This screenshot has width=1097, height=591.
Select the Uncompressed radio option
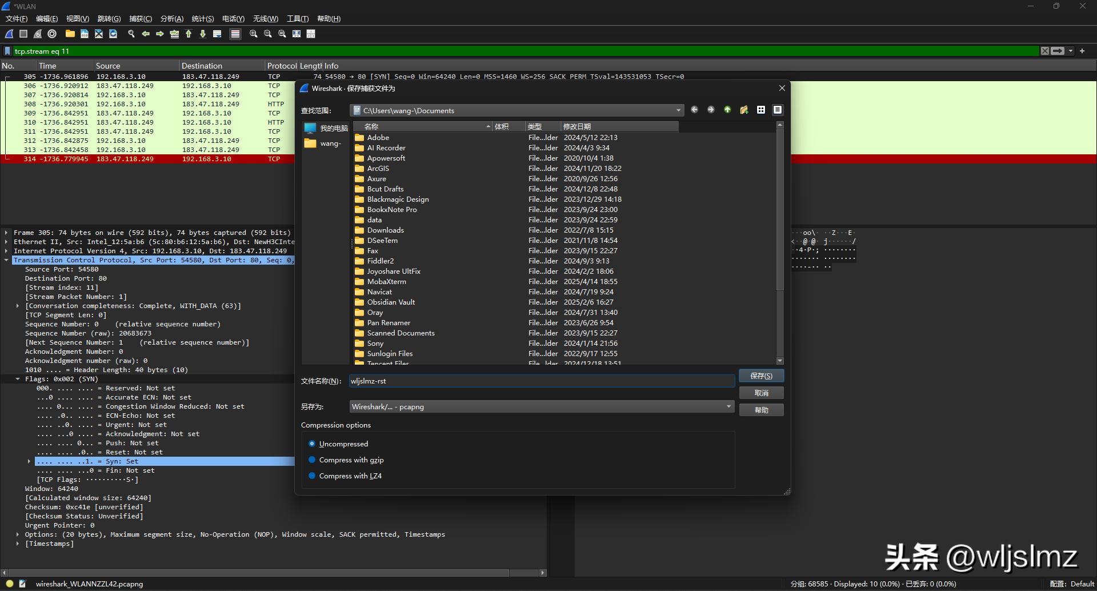[312, 444]
